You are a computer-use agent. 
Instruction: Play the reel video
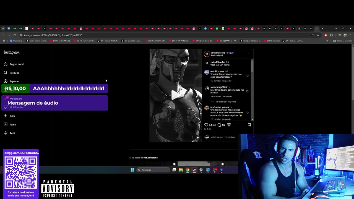[176, 95]
